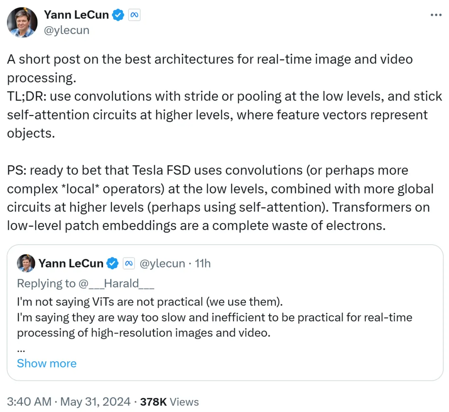
Task: Click the @ylecun handle under the name
Action: 67,30
